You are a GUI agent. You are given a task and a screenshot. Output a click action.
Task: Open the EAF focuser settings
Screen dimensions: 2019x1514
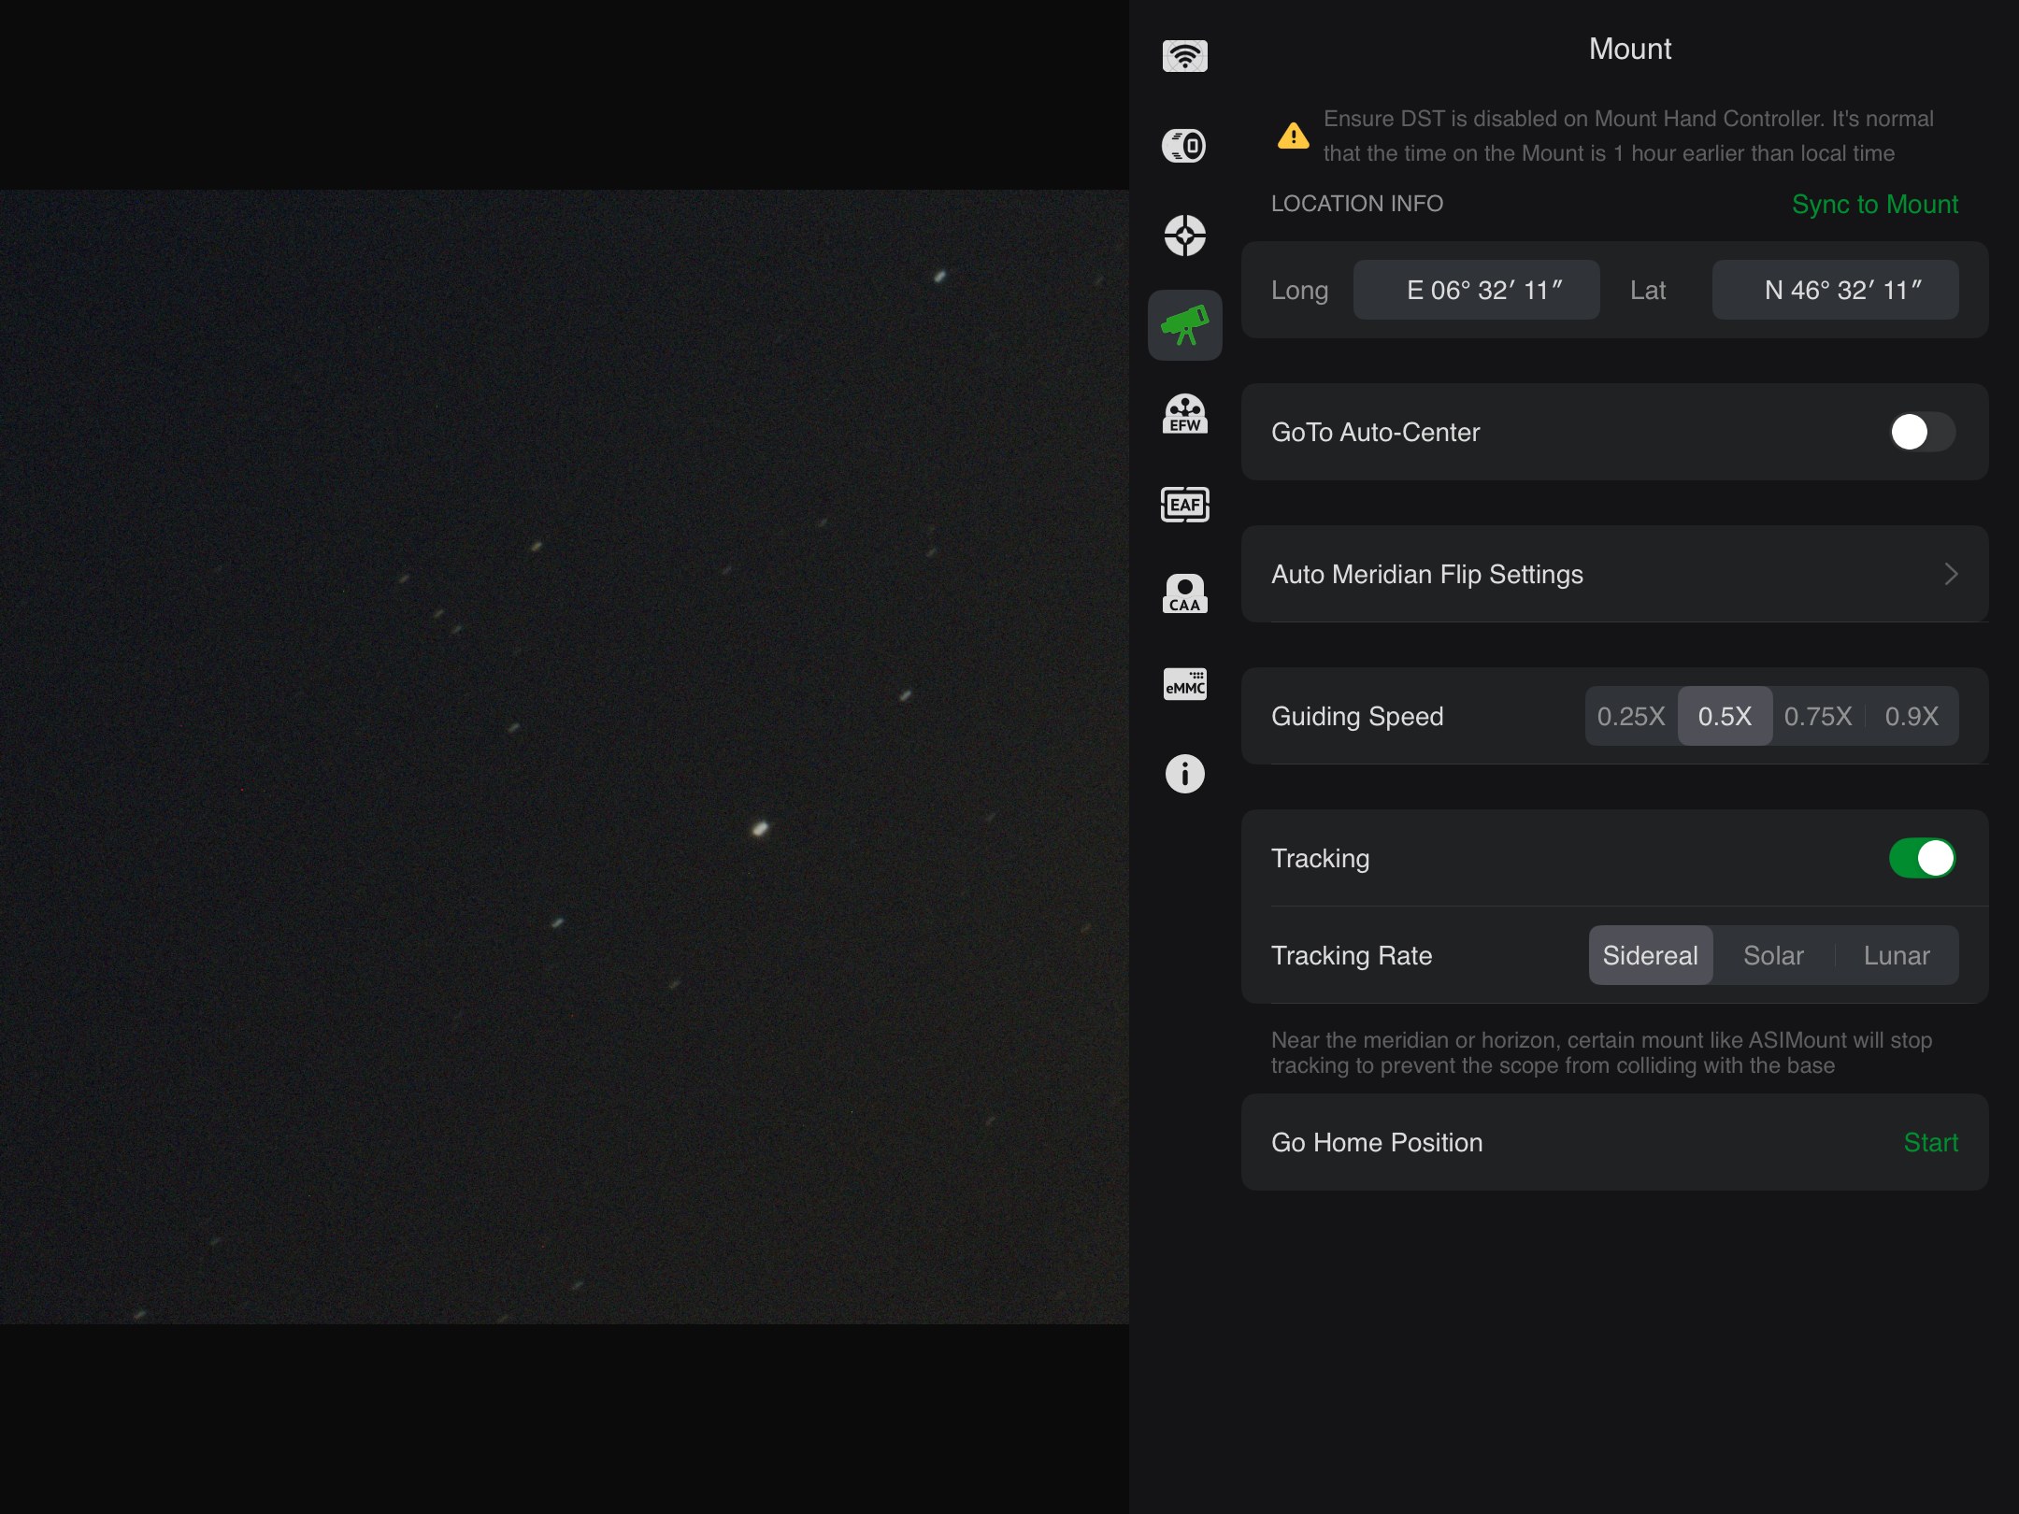coord(1184,505)
